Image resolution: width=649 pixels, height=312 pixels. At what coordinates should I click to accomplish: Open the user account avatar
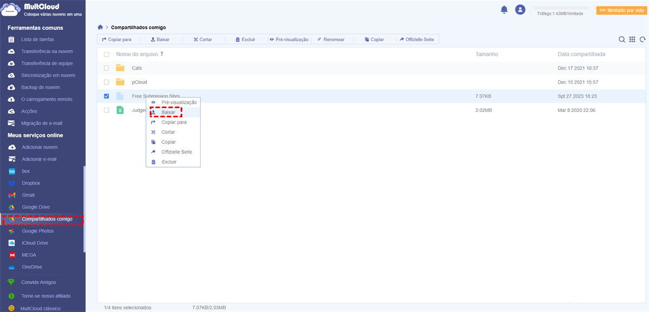[x=520, y=10]
